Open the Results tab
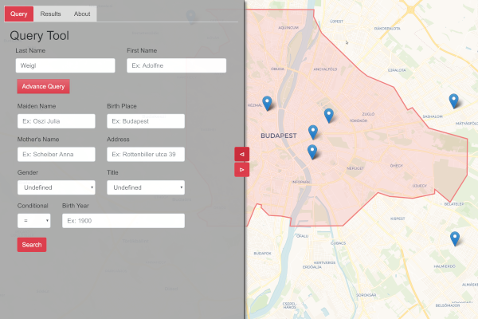This screenshot has height=319, width=478. tap(51, 14)
